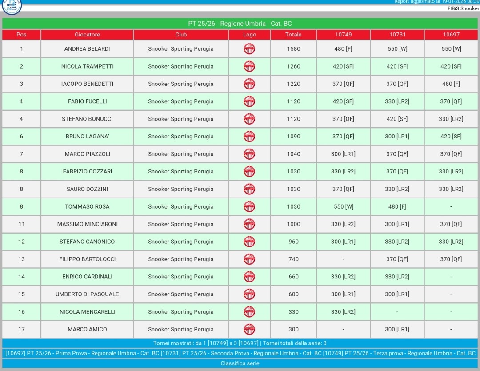
Task: Click Stefano Canonico's Snooker Sporting Perugia club cell
Action: click(x=181, y=242)
